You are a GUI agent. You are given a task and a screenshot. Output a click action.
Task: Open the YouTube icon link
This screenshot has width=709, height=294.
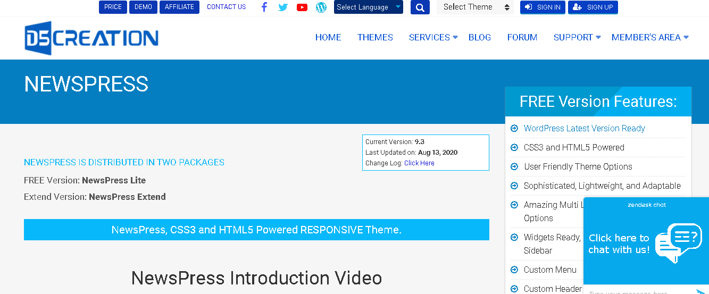point(302,7)
